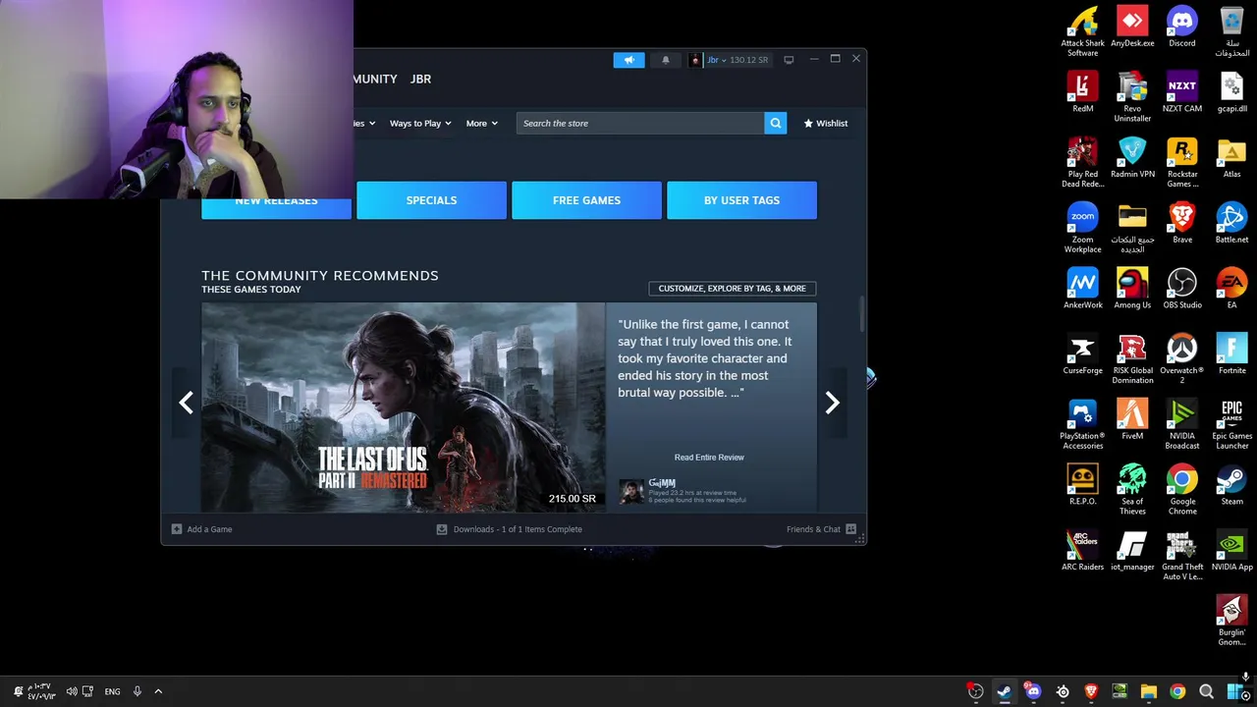Click Add a Game

[x=201, y=529]
